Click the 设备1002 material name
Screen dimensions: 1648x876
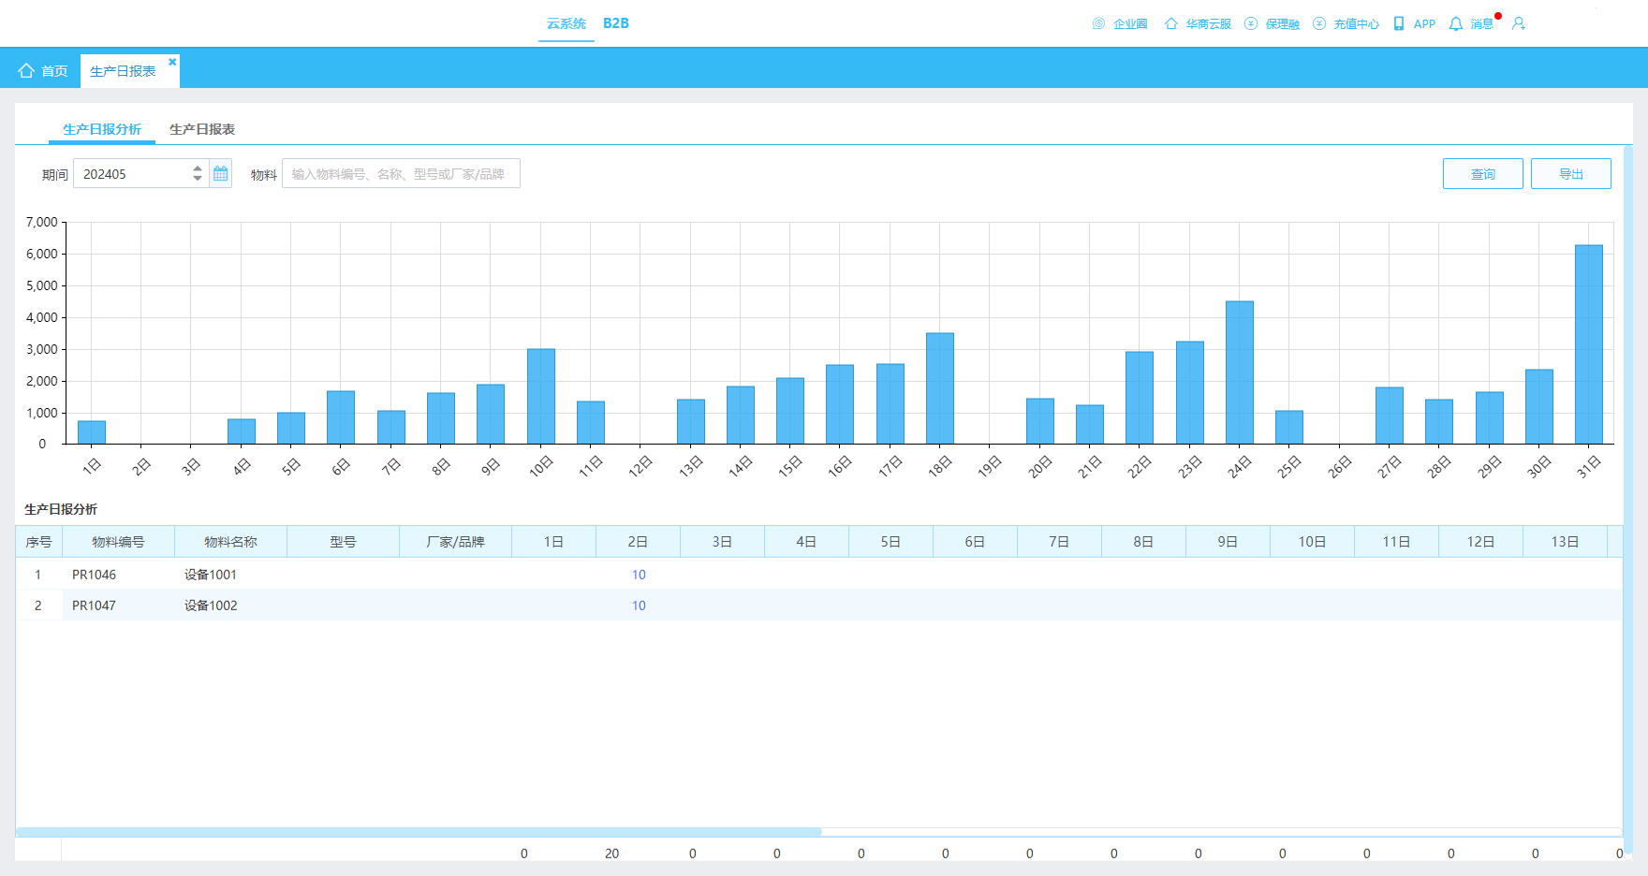click(x=211, y=606)
